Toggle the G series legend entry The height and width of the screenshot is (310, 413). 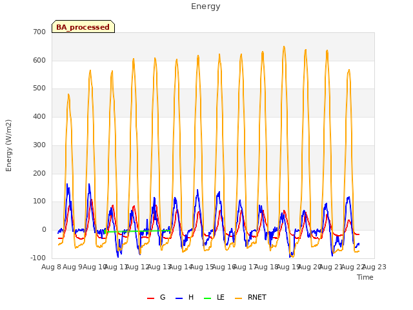click(156, 297)
